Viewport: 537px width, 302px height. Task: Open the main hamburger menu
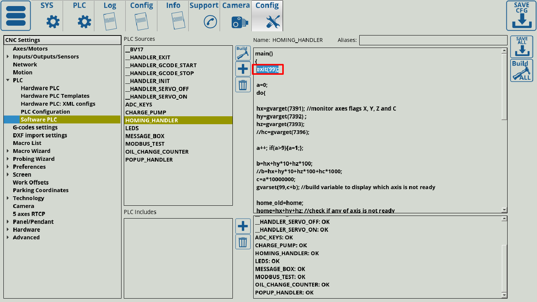(16, 15)
